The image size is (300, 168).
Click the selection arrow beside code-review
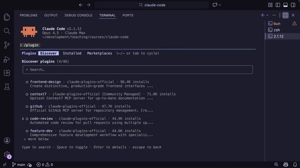click(x=23, y=119)
